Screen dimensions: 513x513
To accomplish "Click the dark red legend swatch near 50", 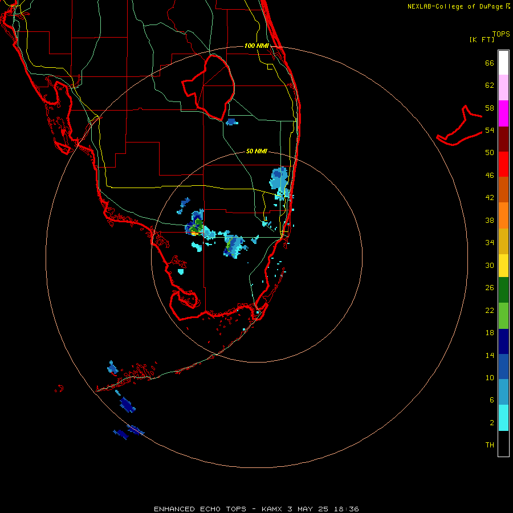I will 503,139.
